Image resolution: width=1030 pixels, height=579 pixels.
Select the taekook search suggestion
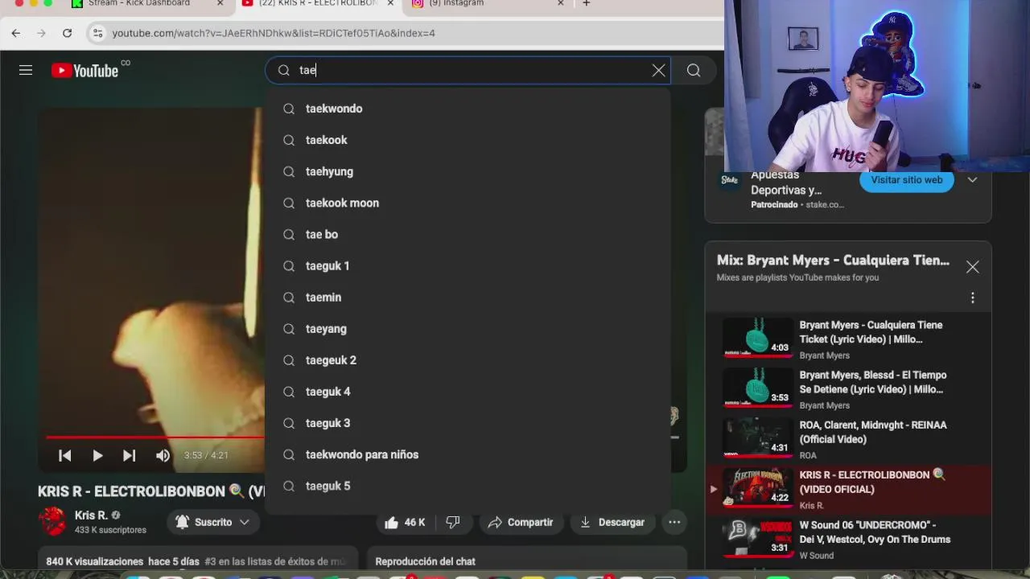(468, 140)
